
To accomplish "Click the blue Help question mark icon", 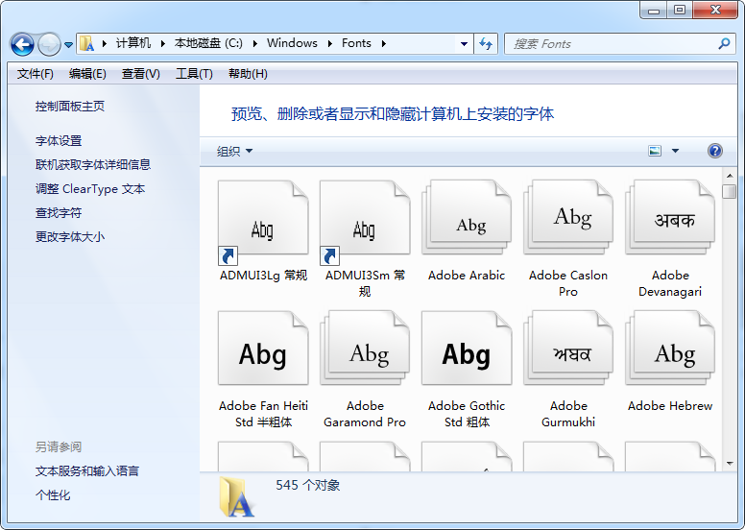I will (714, 151).
